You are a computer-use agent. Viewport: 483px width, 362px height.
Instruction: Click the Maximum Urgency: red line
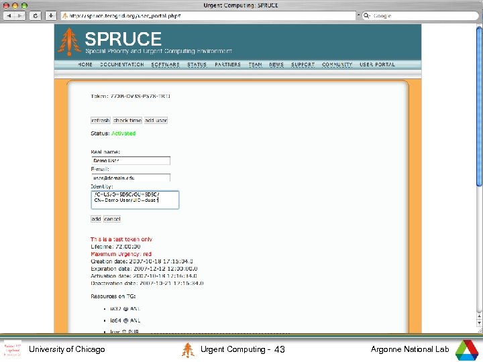[121, 254]
